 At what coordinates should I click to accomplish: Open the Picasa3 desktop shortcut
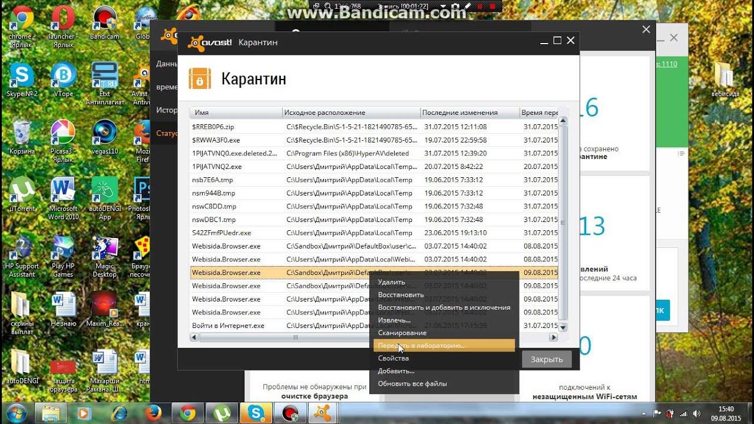(62, 140)
